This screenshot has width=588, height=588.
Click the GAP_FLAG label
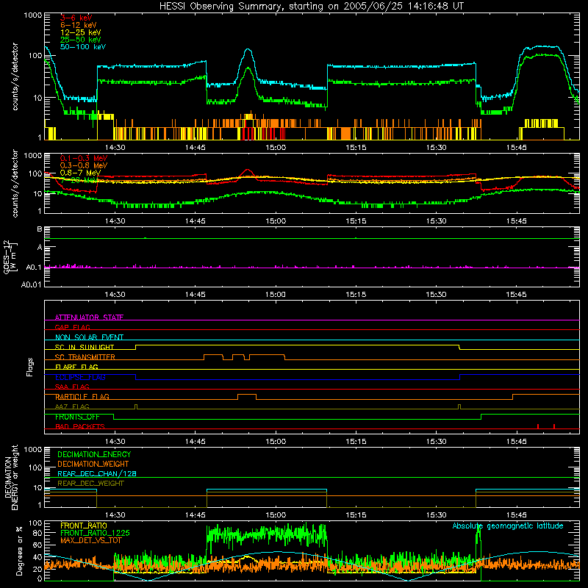(x=72, y=327)
